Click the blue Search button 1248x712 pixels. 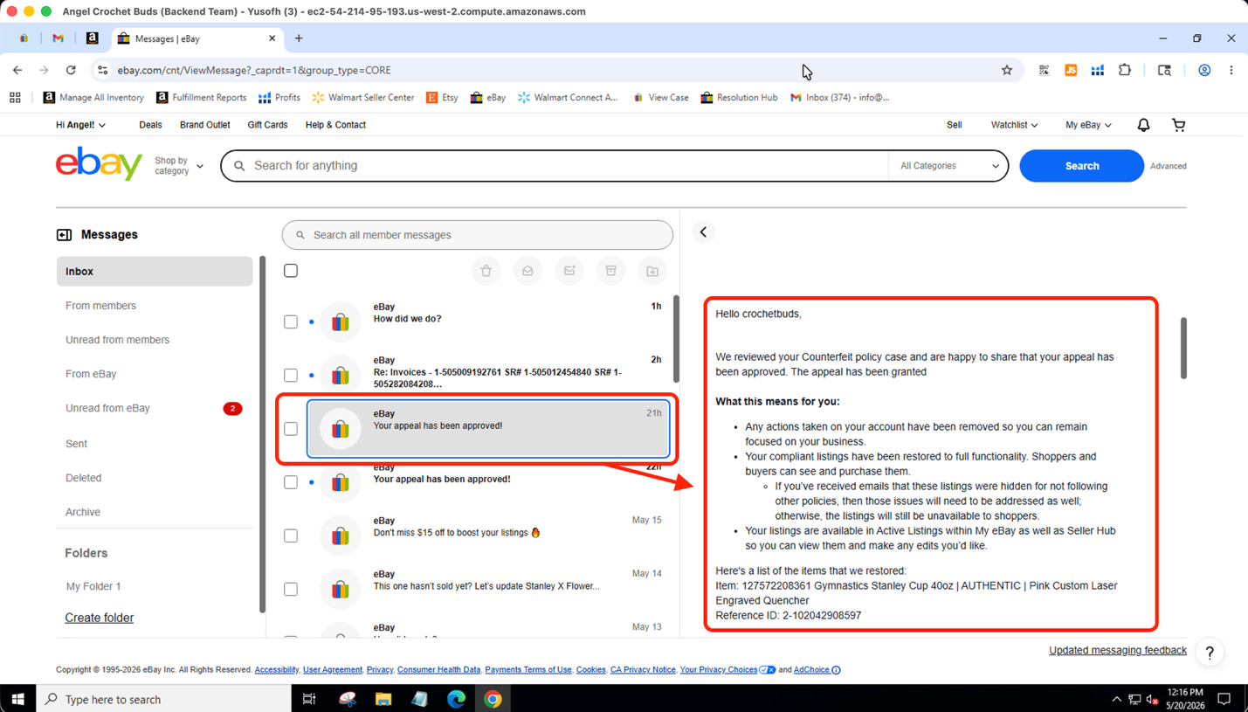tap(1081, 166)
